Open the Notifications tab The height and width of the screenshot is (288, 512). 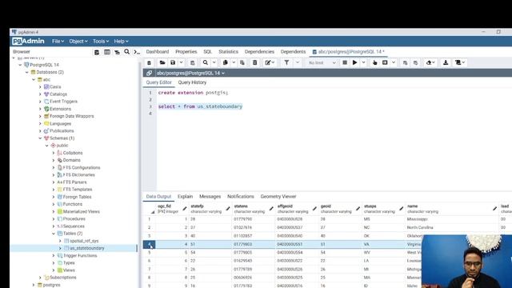tap(241, 197)
